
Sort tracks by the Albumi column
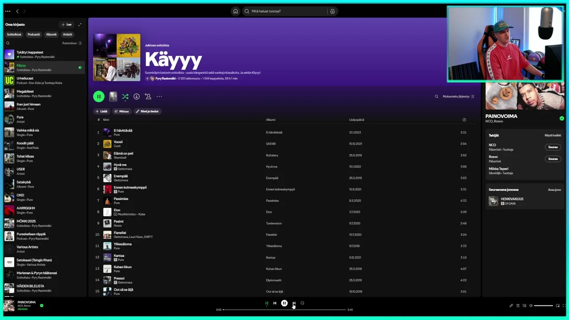pyautogui.click(x=271, y=120)
